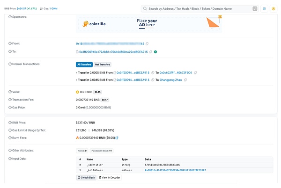Screen dimensions: 281x188
Task: Click the coinzilla sponsored ad banner
Action: coord(150,23)
